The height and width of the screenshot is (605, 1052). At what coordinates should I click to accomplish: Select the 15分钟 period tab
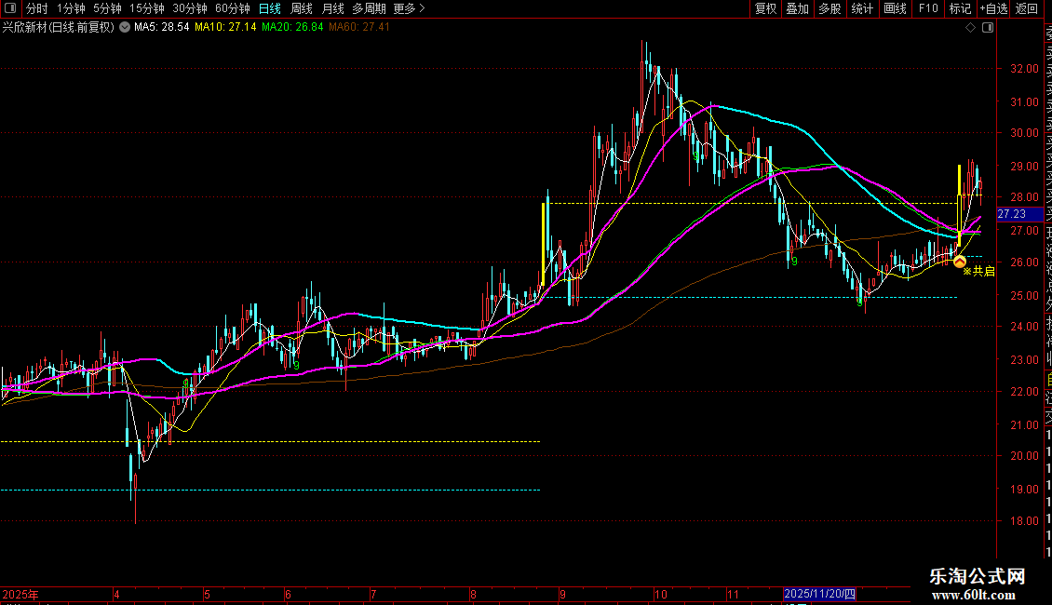[x=146, y=8]
